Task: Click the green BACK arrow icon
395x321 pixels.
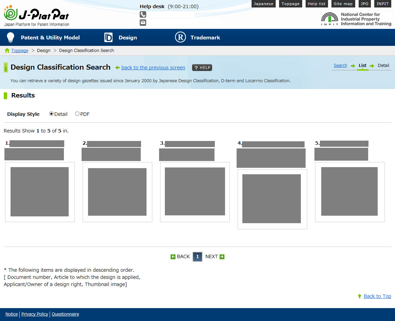Action: [x=173, y=257]
